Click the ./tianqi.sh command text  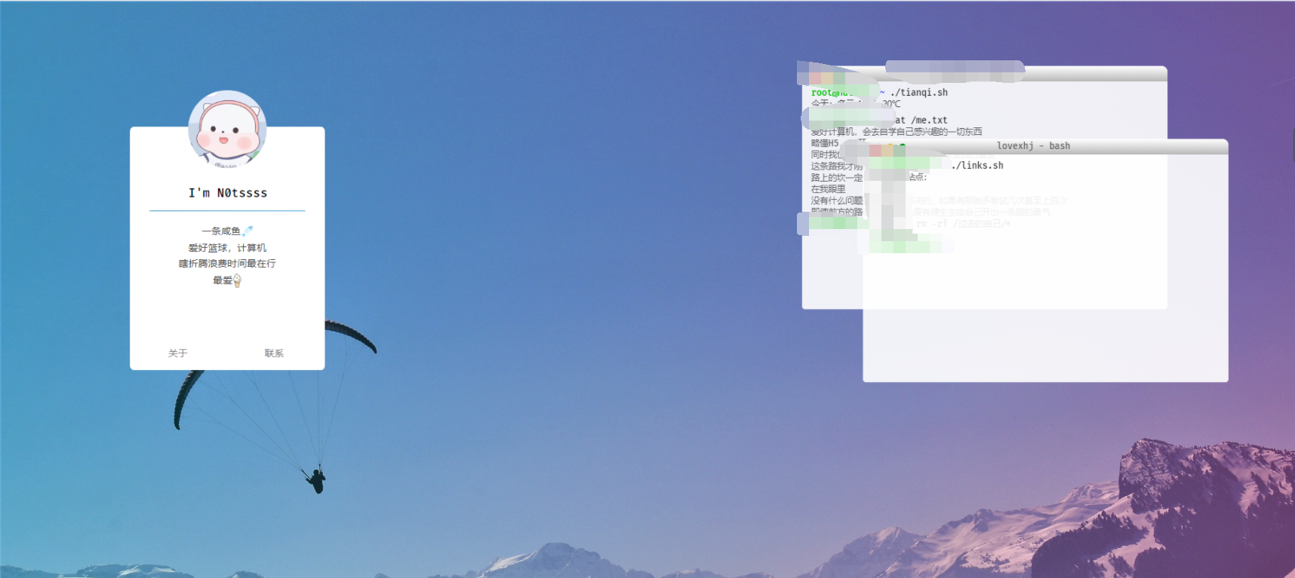pyautogui.click(x=918, y=93)
